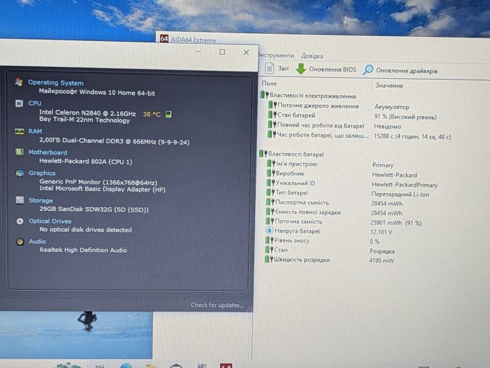This screenshot has width=490, height=368.
Task: Click the Hewlett-Packard 802A motherboard text
Action: (85, 161)
